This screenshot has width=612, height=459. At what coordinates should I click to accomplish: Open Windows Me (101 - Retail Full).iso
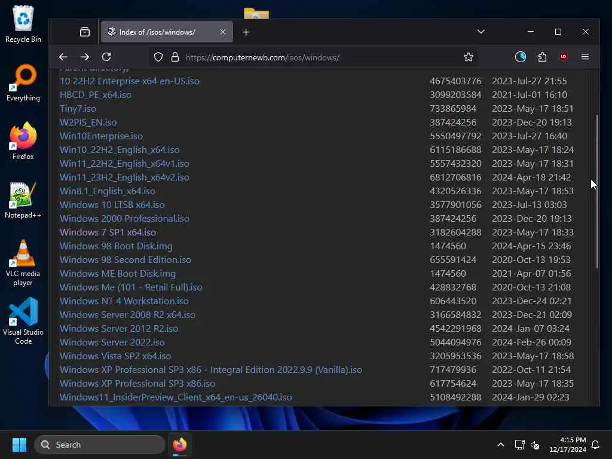131,287
